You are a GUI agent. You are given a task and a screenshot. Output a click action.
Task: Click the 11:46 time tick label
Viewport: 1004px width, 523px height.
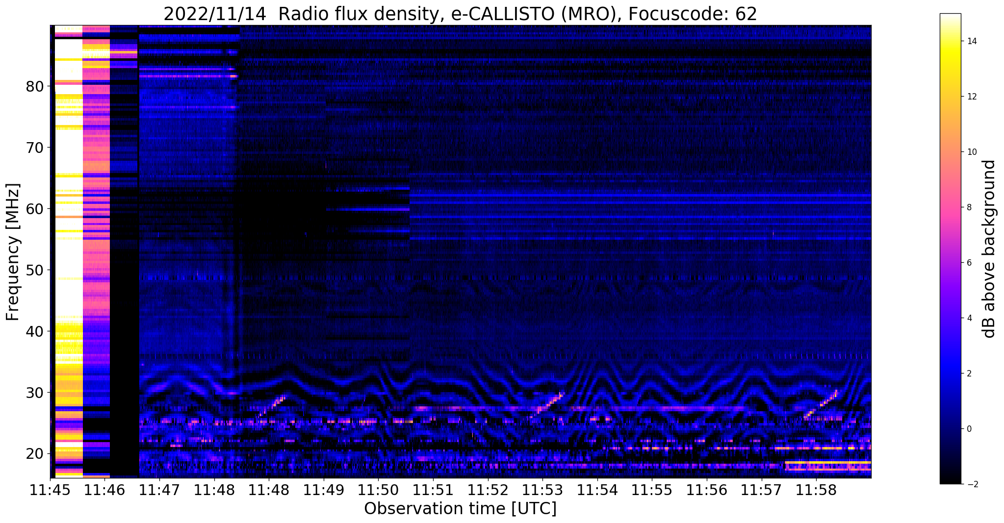[x=105, y=490]
